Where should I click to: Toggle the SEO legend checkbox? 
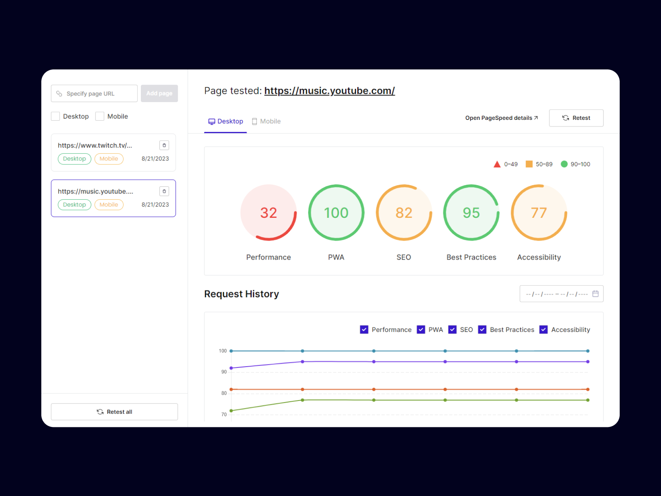pos(452,329)
